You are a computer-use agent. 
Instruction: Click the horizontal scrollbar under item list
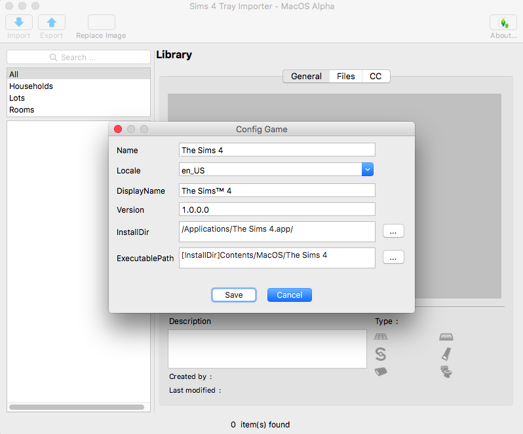coord(77,407)
